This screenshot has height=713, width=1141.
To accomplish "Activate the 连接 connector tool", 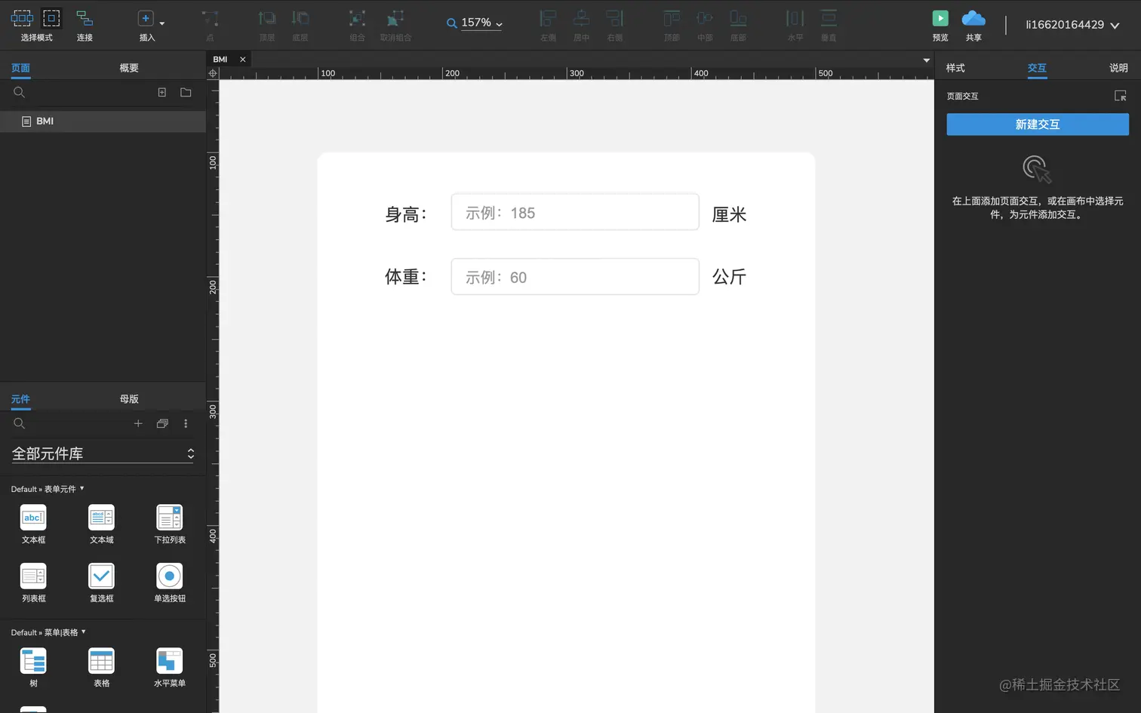I will pos(85,18).
